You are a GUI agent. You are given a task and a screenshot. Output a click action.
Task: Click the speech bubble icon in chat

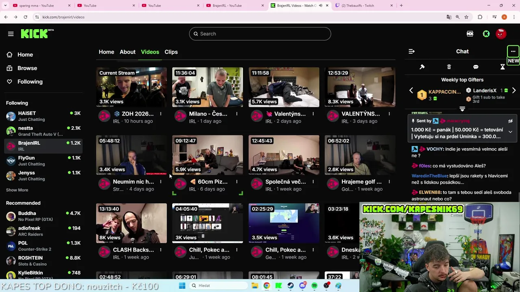(x=476, y=67)
